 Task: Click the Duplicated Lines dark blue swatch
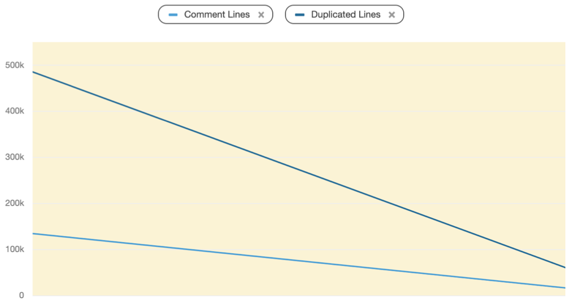[x=300, y=15]
